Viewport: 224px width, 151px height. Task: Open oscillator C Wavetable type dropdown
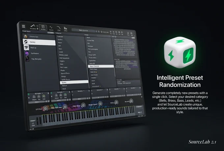click(x=81, y=91)
